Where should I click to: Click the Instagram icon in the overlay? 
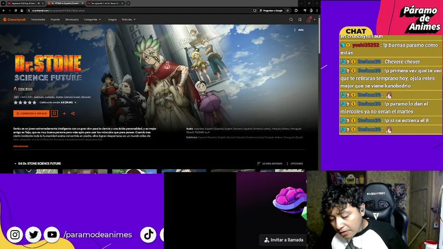coord(15,235)
